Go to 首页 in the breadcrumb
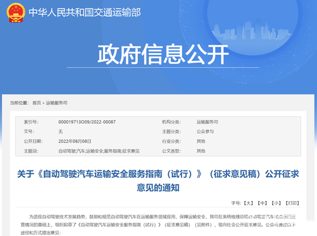The height and width of the screenshot is (236, 317). (36, 103)
